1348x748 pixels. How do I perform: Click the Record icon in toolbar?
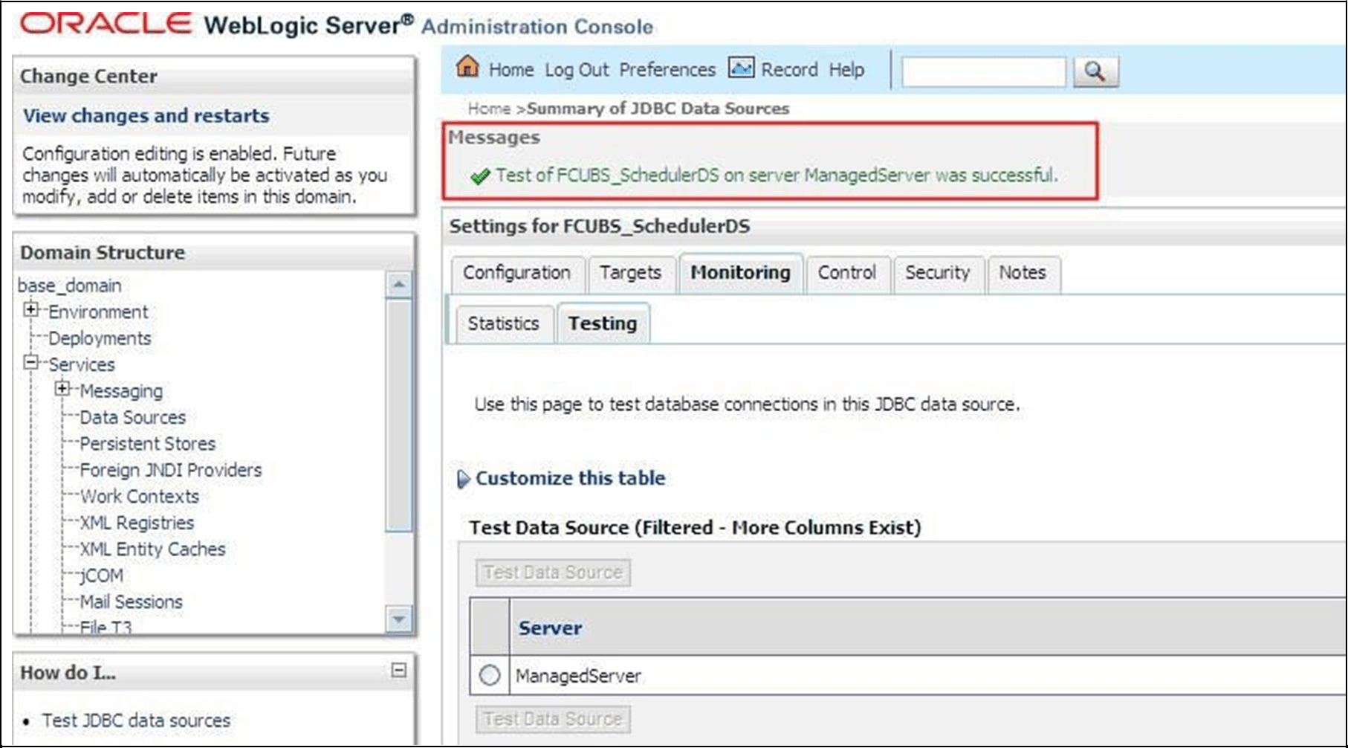740,68
